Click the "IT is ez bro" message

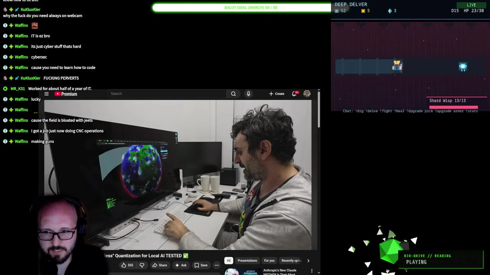pos(41,36)
